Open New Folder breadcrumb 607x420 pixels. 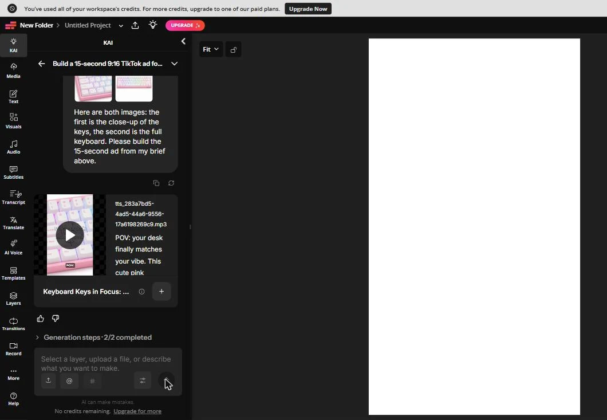point(37,25)
